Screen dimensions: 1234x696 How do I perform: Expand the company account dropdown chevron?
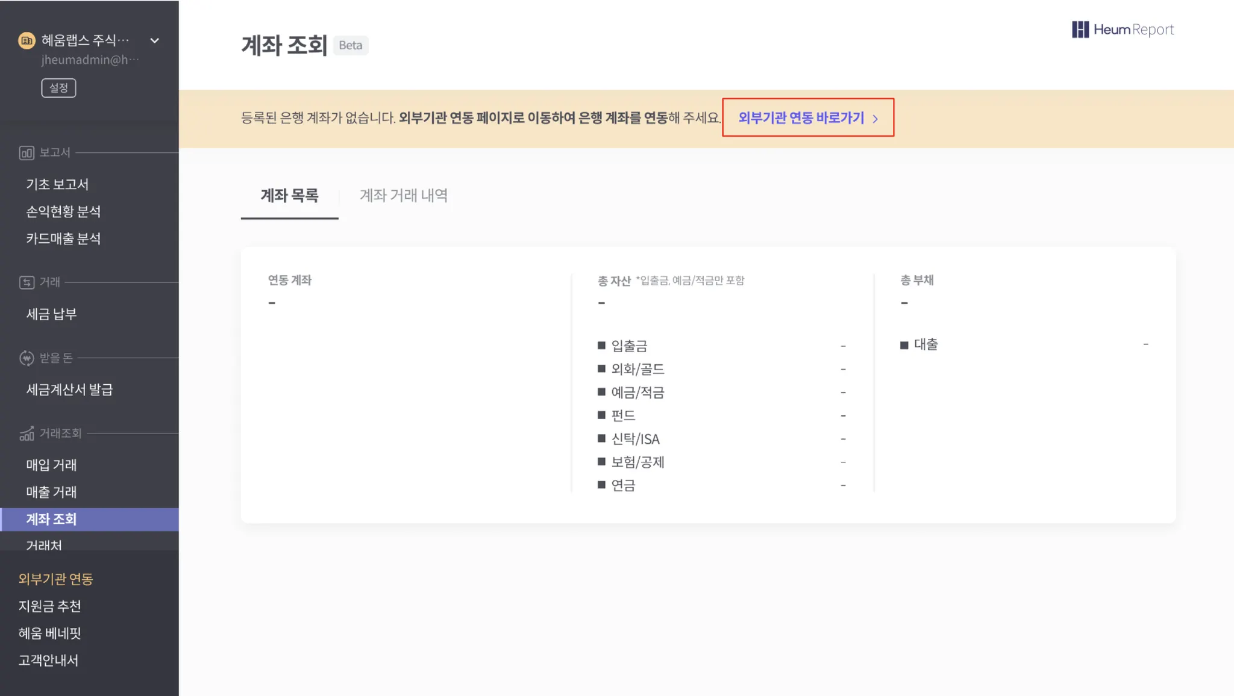click(155, 40)
